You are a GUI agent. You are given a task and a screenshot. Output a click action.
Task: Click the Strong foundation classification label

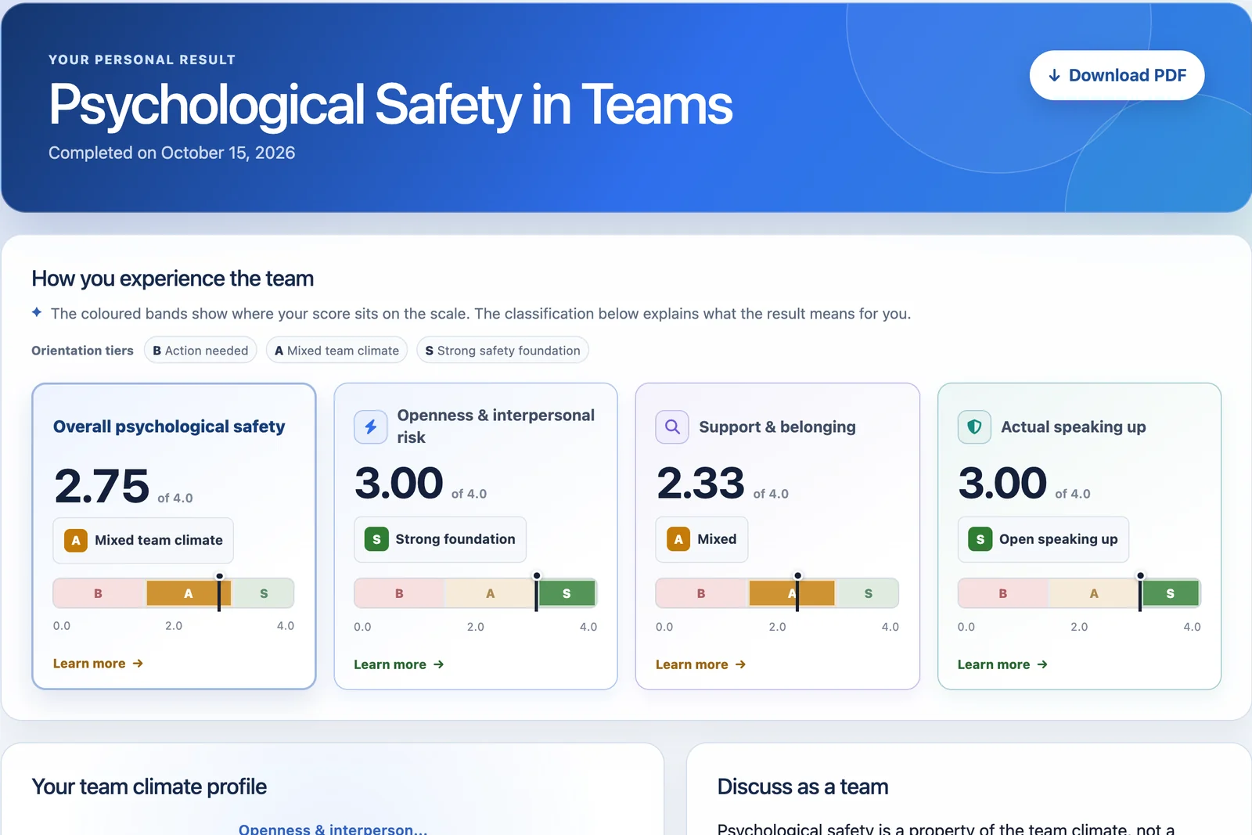point(455,539)
